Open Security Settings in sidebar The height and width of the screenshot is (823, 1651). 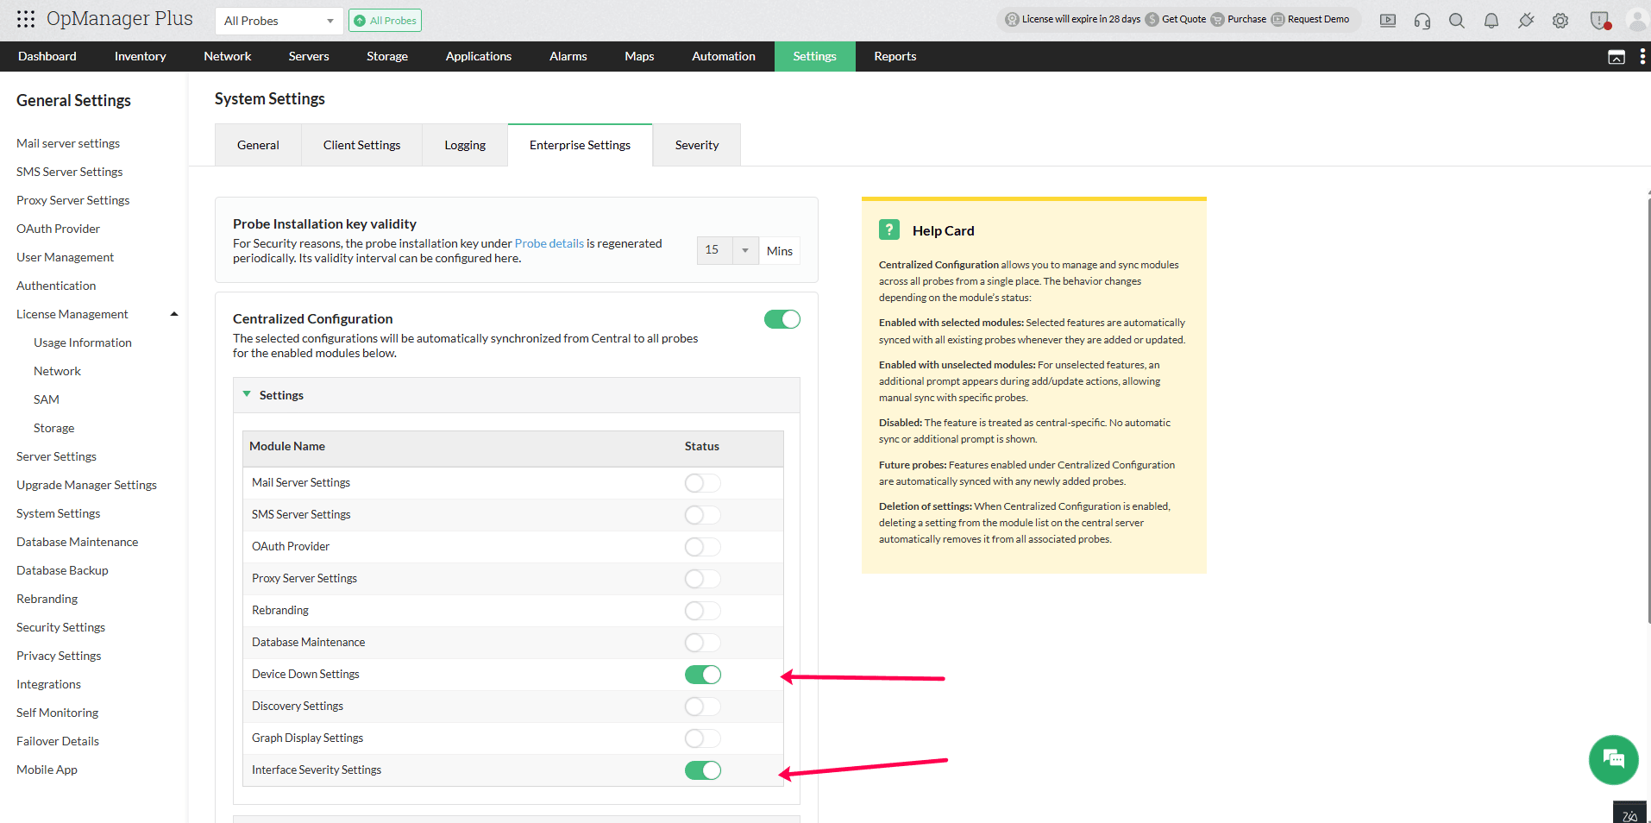click(x=60, y=627)
